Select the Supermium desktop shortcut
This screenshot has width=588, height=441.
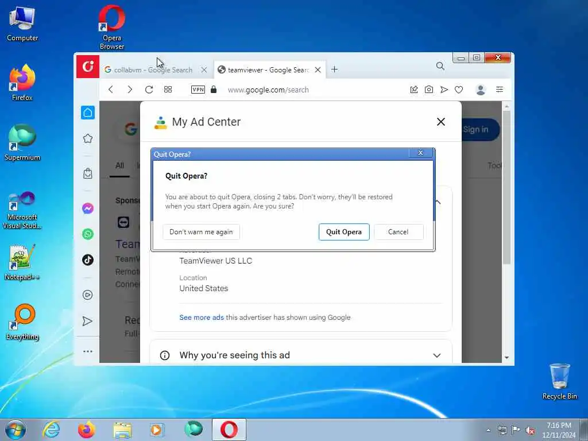coord(22,142)
